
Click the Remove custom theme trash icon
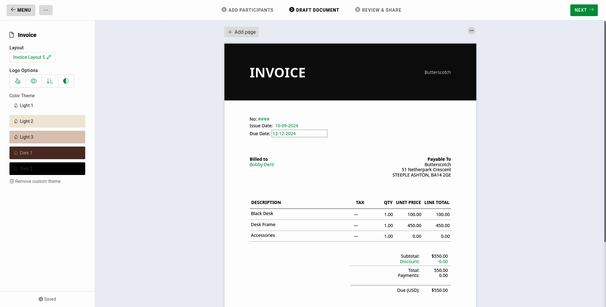coord(12,181)
